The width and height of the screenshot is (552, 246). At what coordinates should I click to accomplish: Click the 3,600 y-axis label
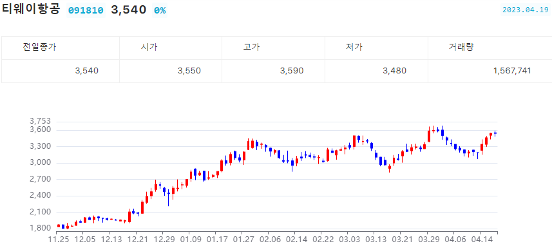[40, 130]
